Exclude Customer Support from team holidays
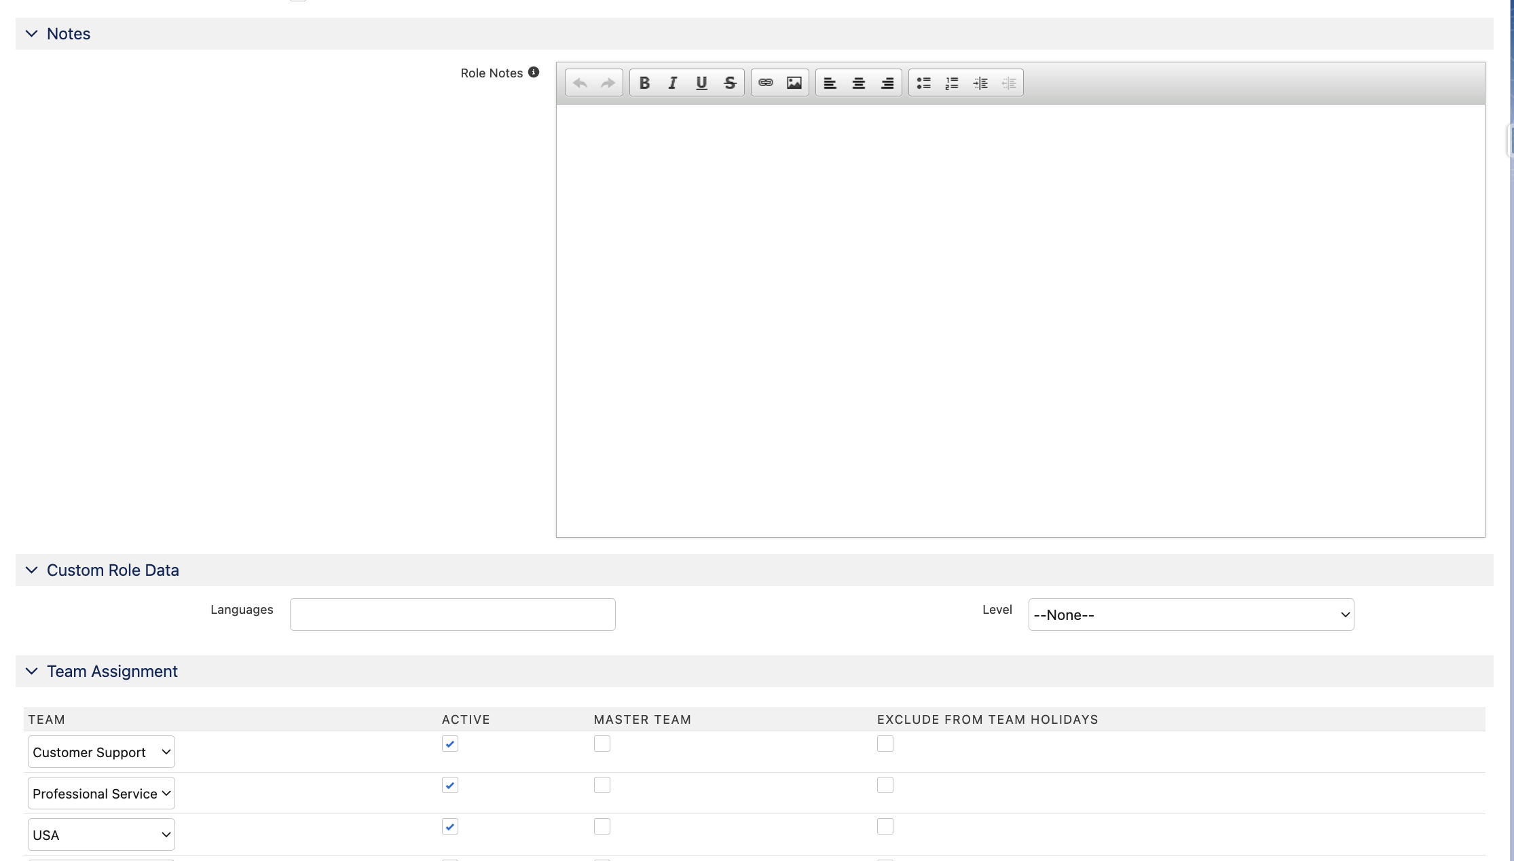This screenshot has width=1514, height=861. pos(885,744)
